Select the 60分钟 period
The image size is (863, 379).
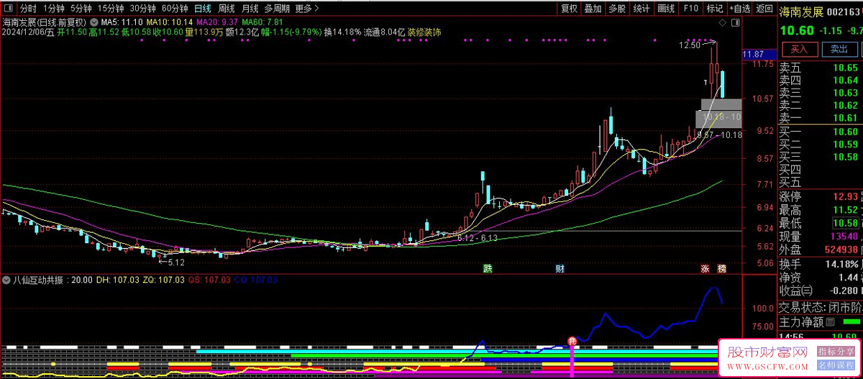click(174, 9)
